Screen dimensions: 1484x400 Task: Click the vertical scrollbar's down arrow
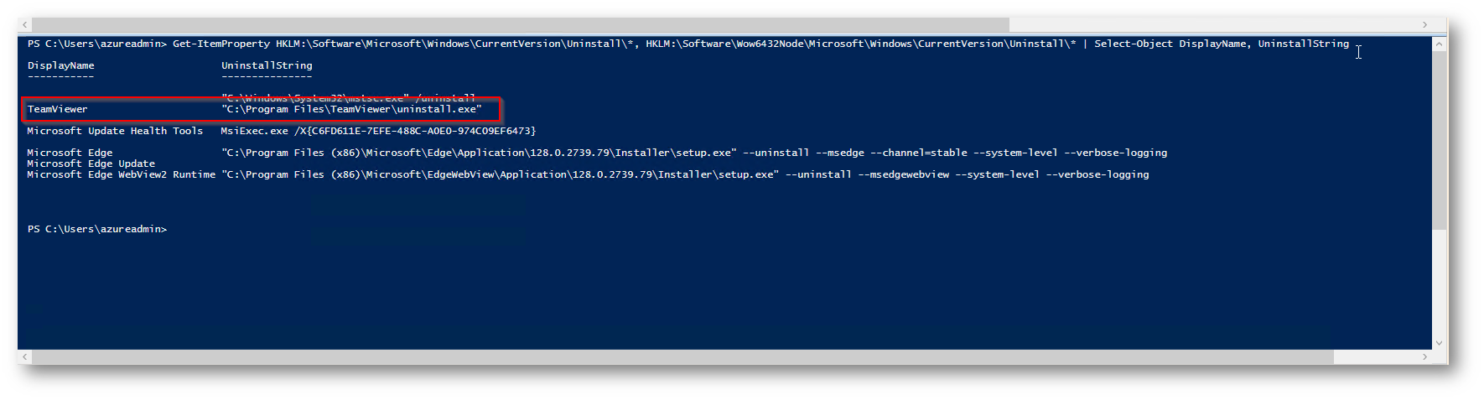1440,342
